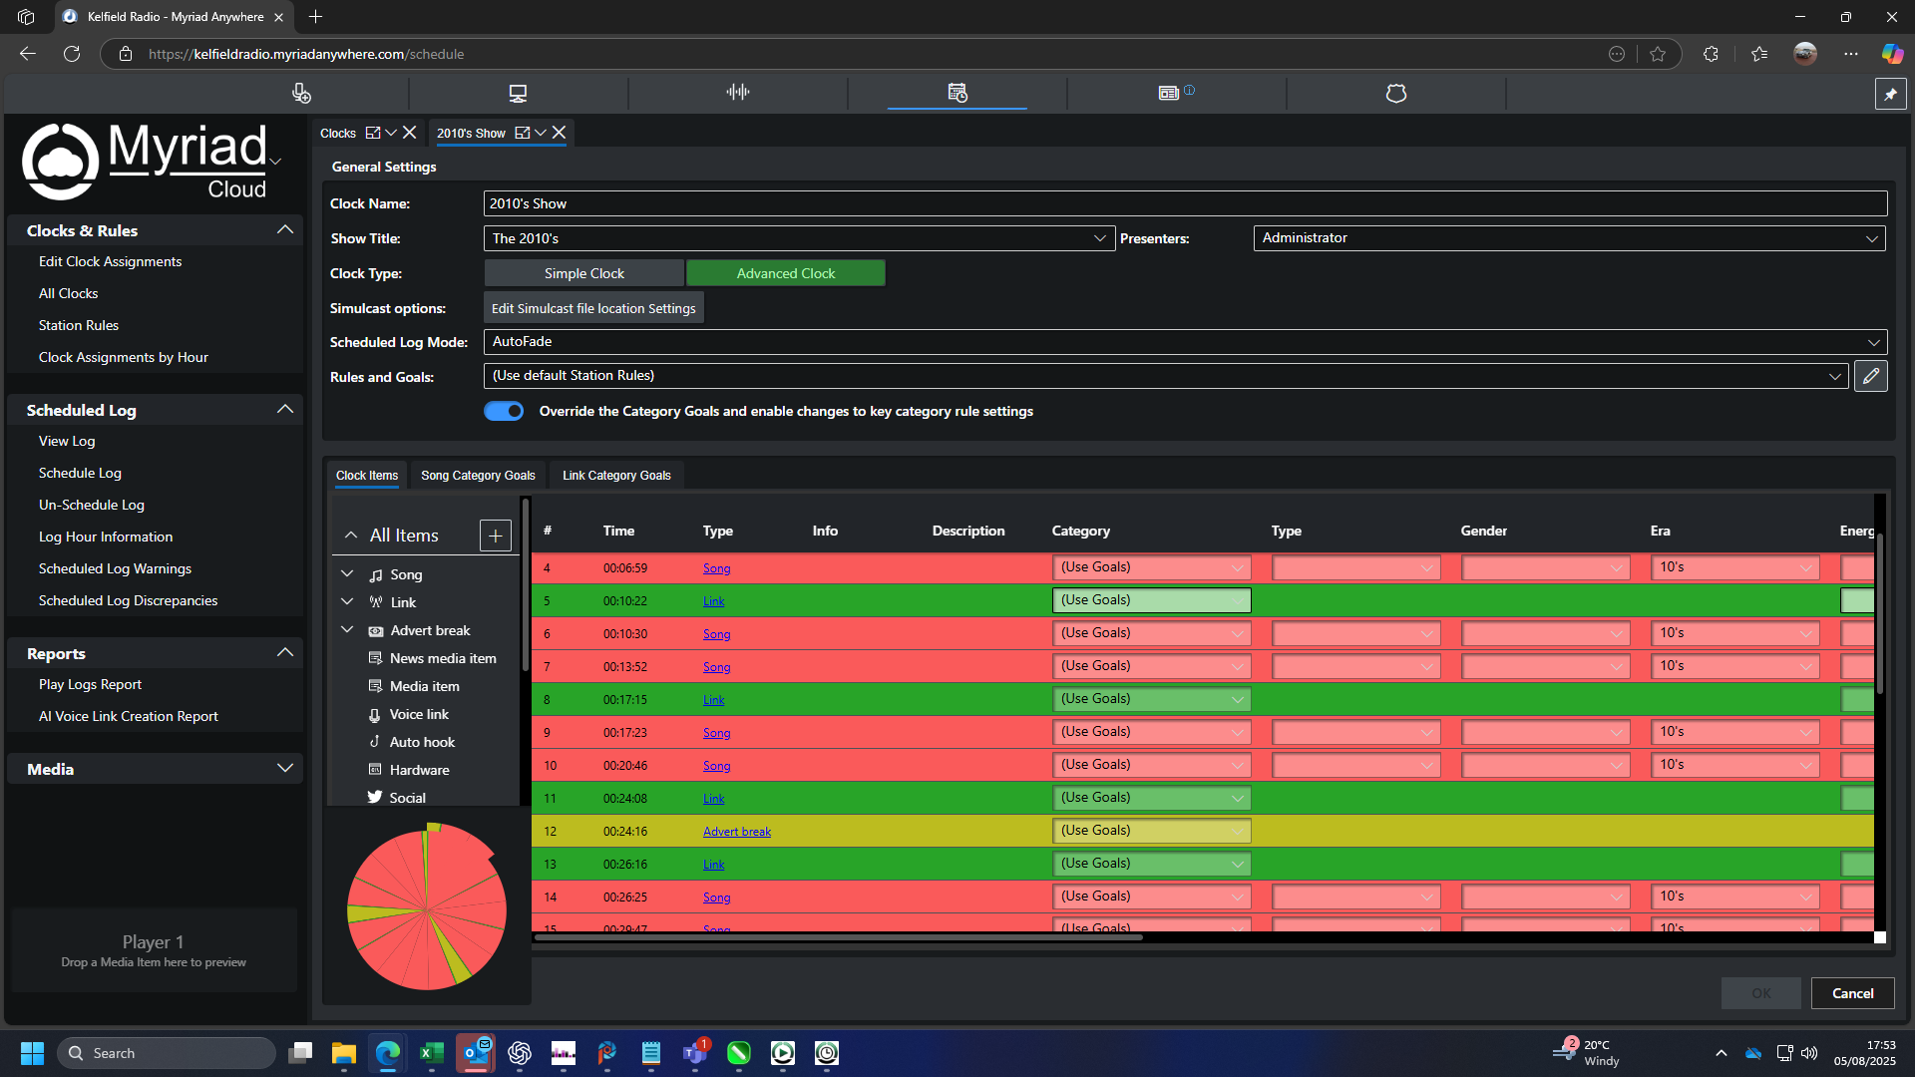Pick the Hardware item type
This screenshot has width=1915, height=1077.
tap(419, 770)
